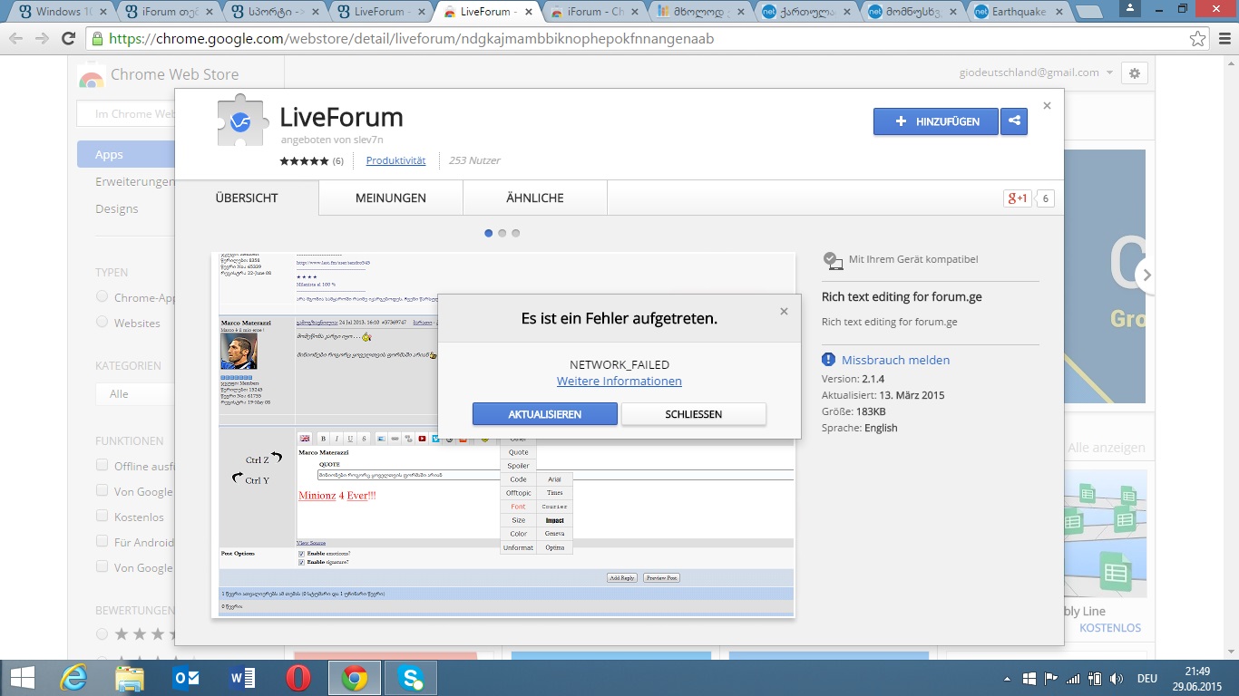Bookmark the page with the star icon
This screenshot has width=1239, height=696.
click(1198, 39)
